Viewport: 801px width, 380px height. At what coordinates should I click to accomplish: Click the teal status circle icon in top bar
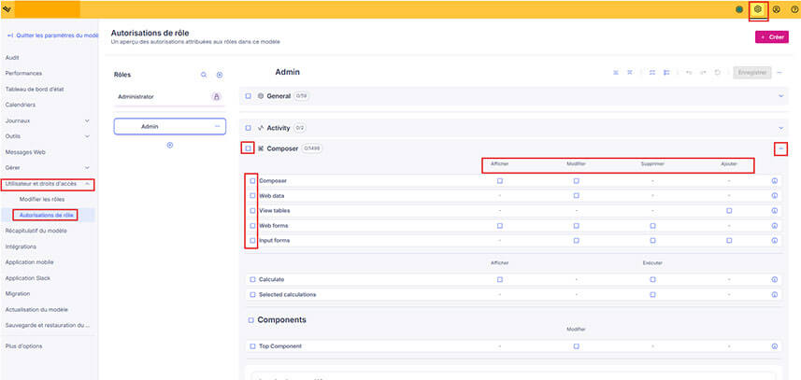click(x=739, y=9)
